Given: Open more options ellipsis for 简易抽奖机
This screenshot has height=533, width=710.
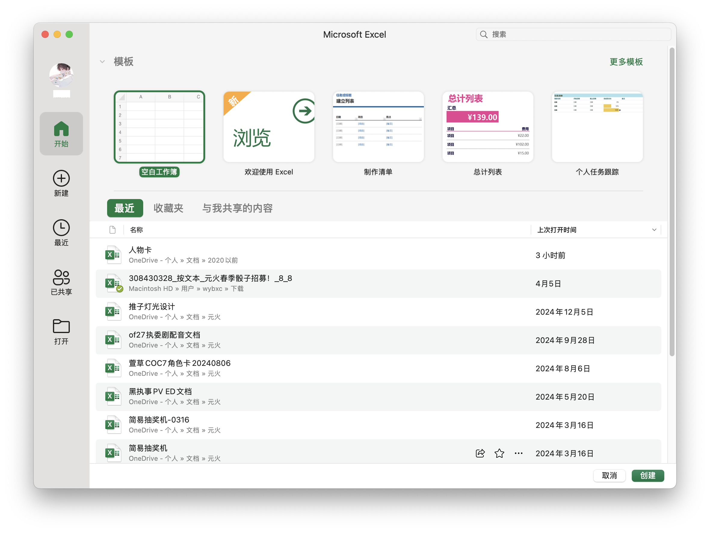Looking at the screenshot, I should click(518, 453).
